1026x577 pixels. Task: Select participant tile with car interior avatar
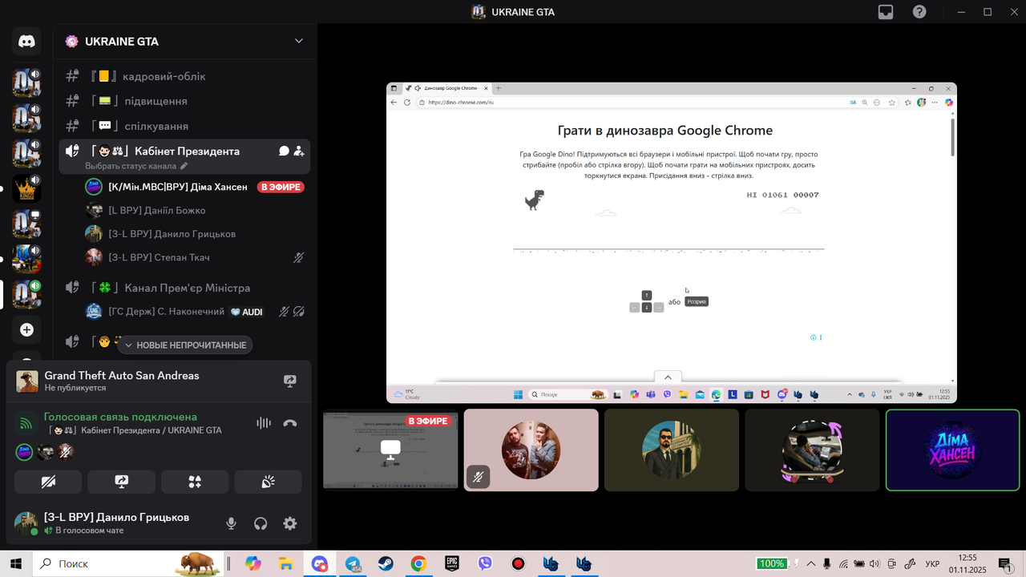[812, 450]
